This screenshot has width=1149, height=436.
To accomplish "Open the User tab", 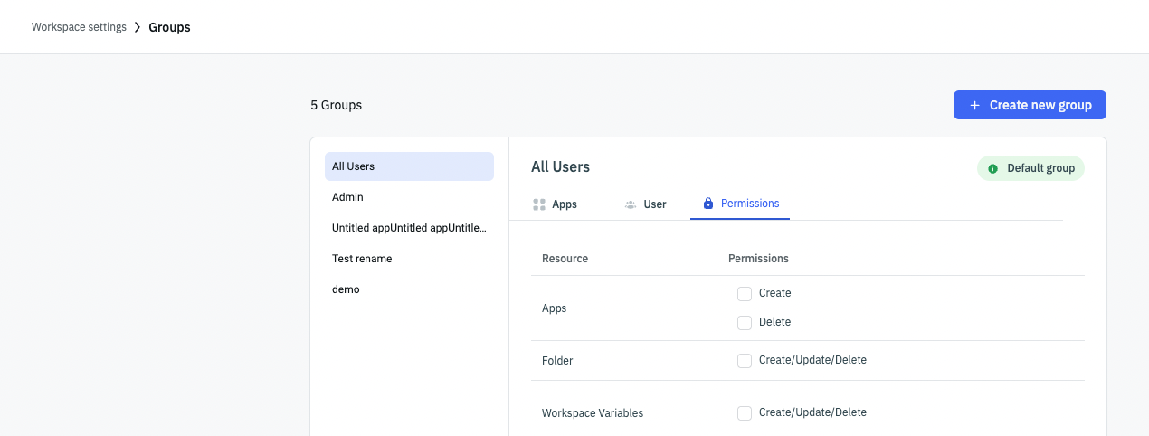I will (x=655, y=204).
